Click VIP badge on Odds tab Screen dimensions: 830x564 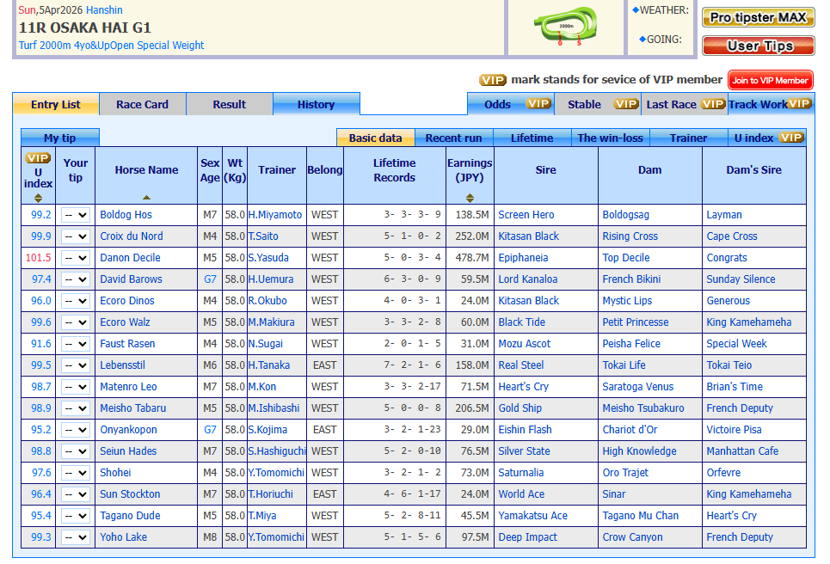[538, 104]
